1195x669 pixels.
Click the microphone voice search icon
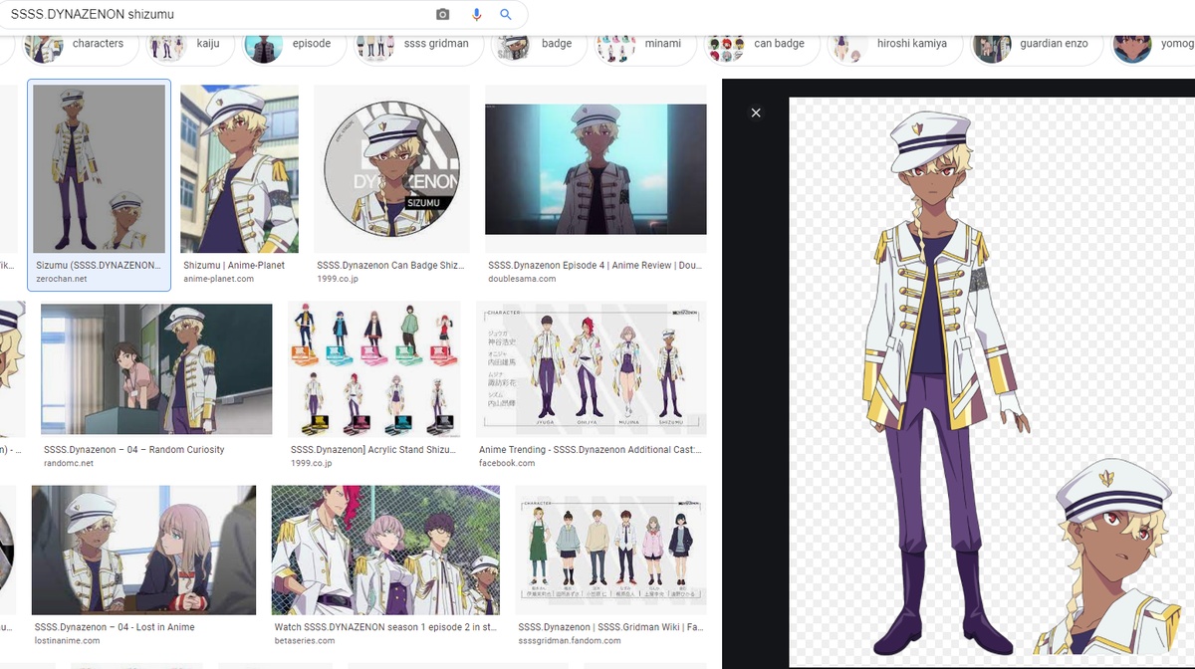click(476, 14)
